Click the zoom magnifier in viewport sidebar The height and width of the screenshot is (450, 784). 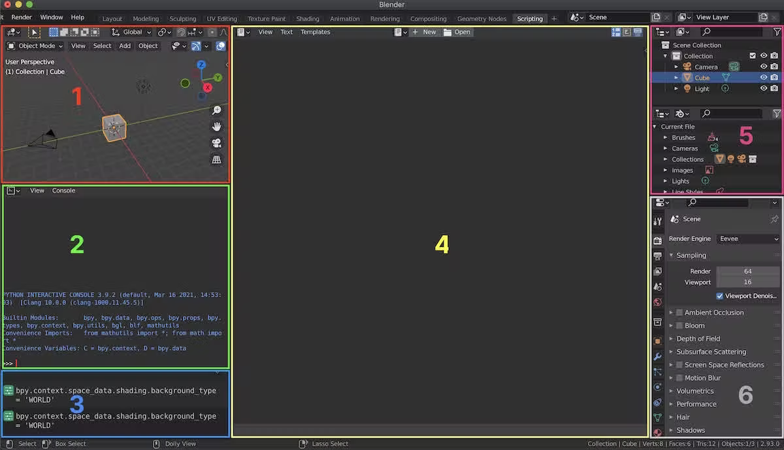pyautogui.click(x=216, y=110)
